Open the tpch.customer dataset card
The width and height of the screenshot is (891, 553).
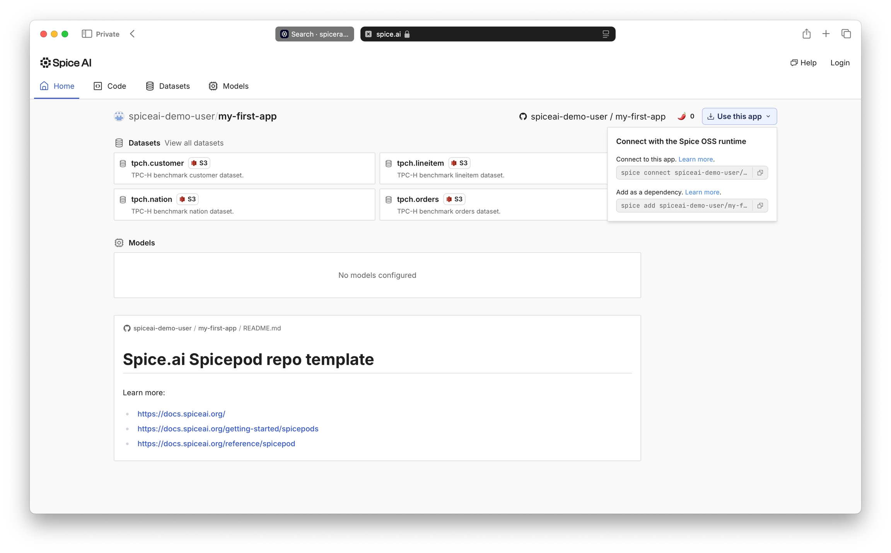(244, 168)
